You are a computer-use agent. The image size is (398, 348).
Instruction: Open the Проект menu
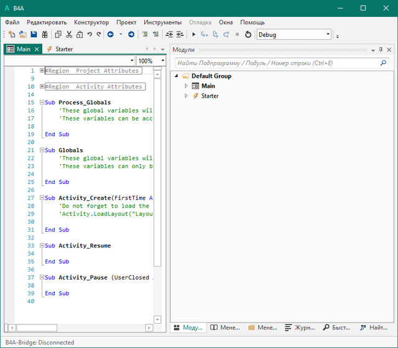tap(126, 22)
